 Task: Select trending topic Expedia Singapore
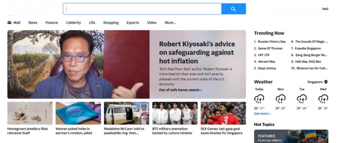tap(308, 48)
